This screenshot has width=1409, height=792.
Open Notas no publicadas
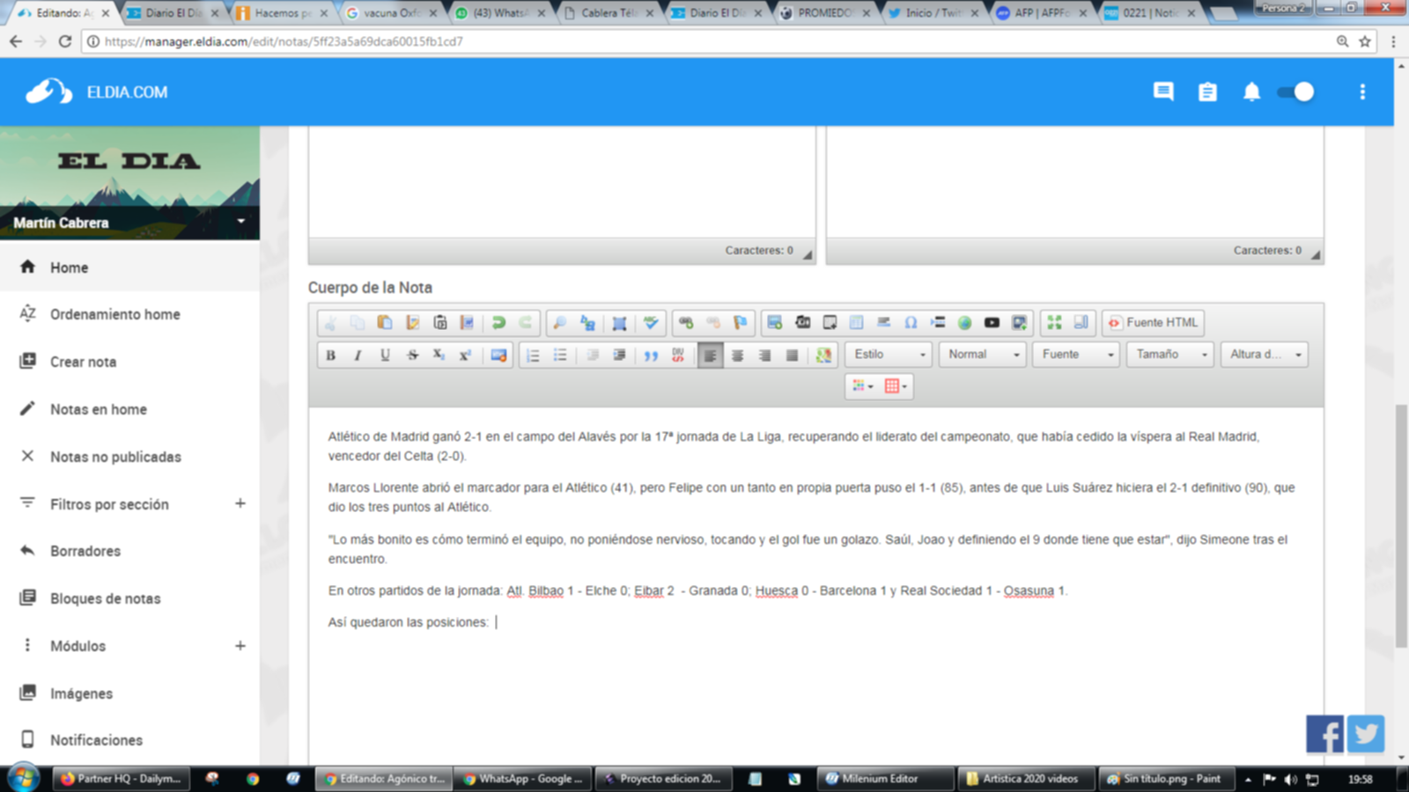tap(129, 457)
